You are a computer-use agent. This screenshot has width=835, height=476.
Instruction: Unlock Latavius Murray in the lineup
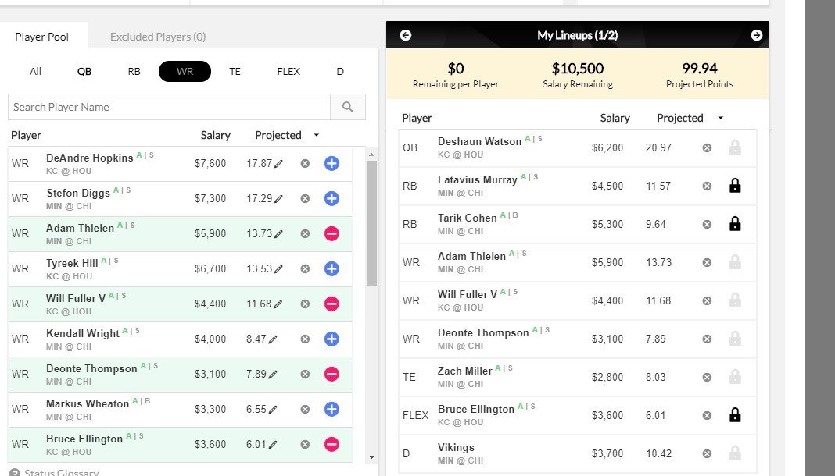pos(735,186)
